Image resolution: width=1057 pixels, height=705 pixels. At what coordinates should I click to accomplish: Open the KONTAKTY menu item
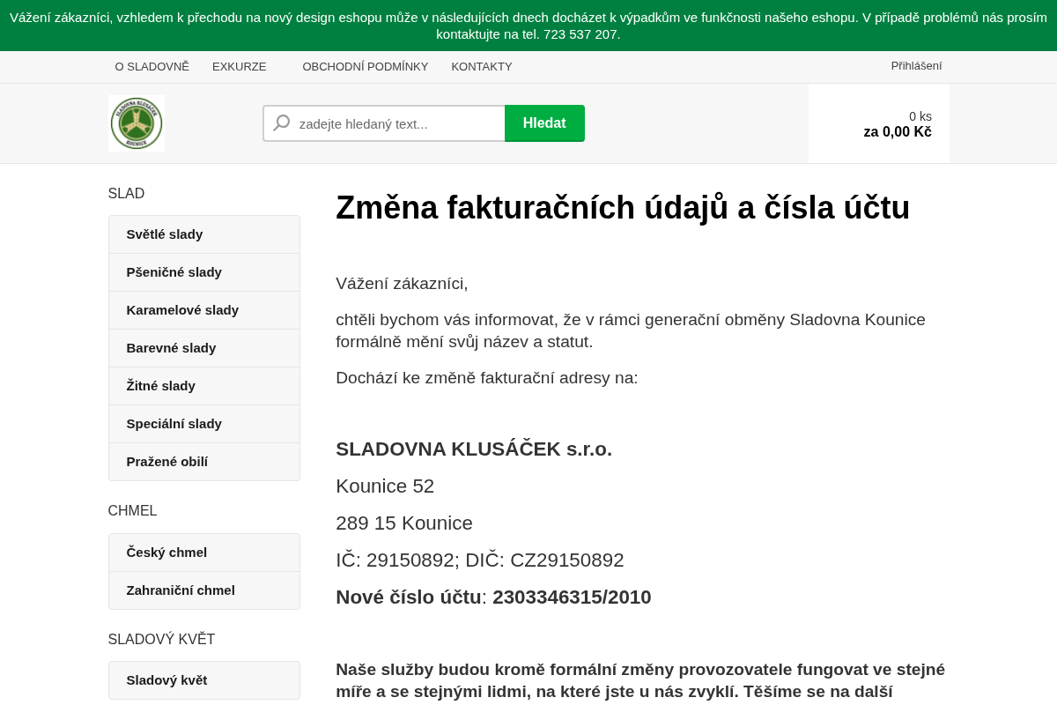482,67
